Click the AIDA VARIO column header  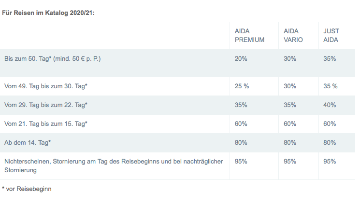click(293, 35)
